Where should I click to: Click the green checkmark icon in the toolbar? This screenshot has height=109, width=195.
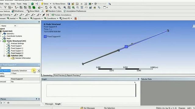(32, 4)
